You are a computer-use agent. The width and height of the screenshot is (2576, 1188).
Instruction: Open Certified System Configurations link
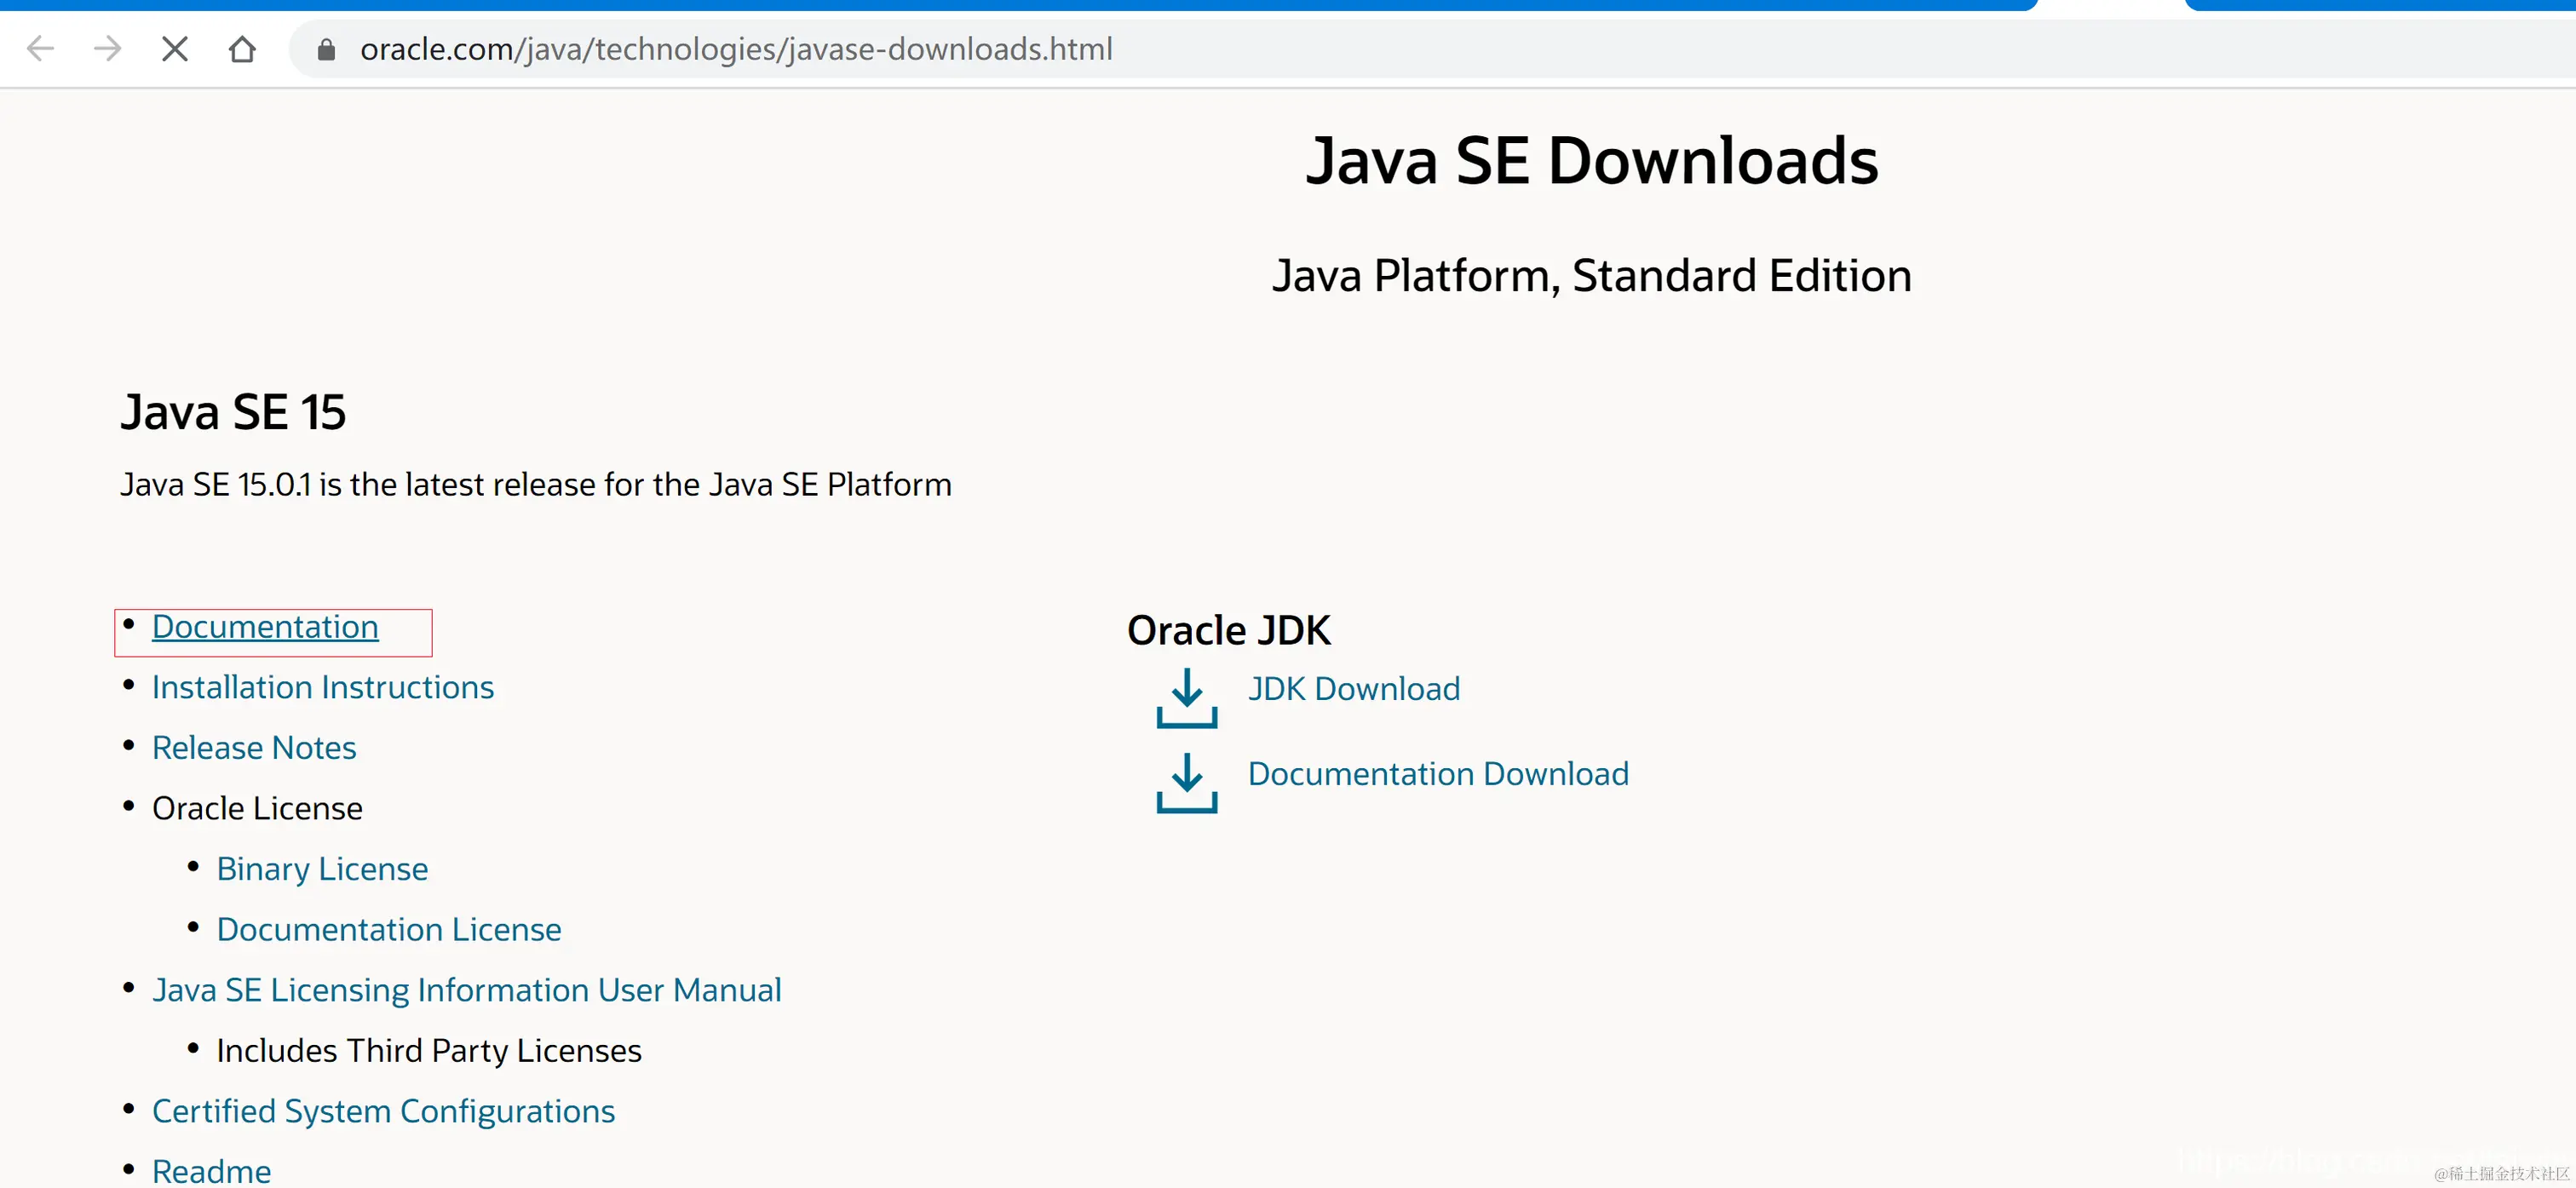(383, 1111)
